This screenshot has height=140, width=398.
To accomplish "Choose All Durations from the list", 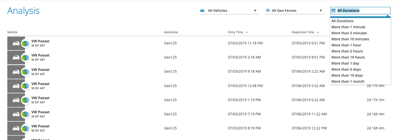I will (x=342, y=21).
